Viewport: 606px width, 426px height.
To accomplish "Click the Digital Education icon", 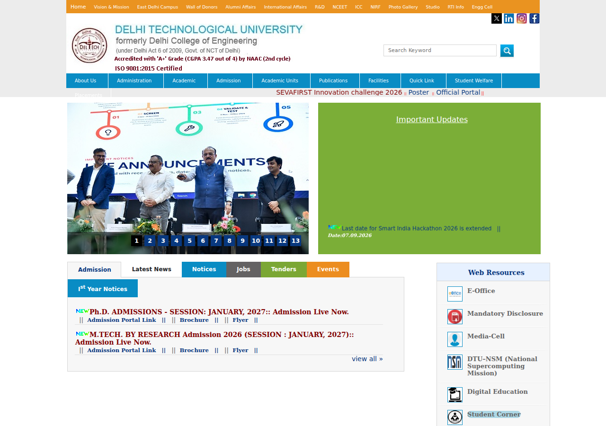I will click(455, 395).
